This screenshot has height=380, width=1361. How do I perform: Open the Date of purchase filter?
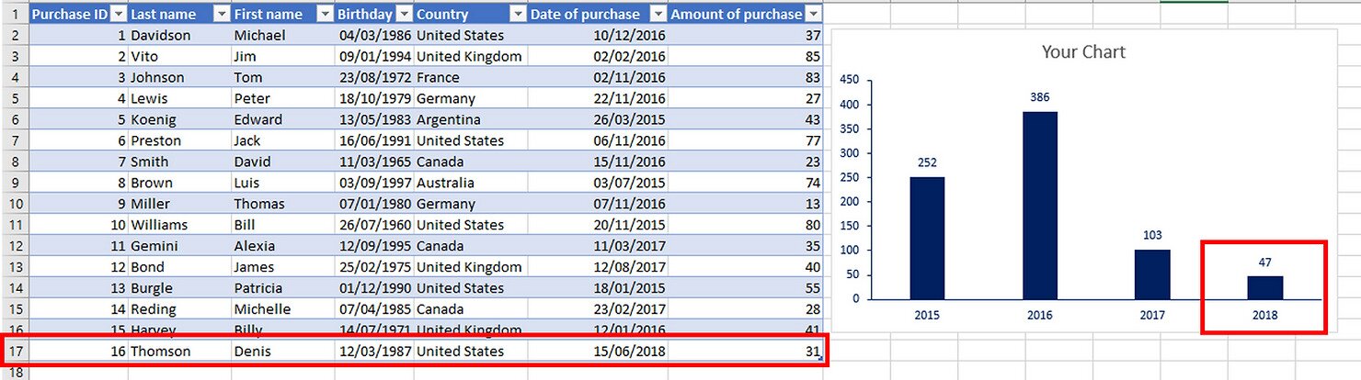[x=657, y=15]
